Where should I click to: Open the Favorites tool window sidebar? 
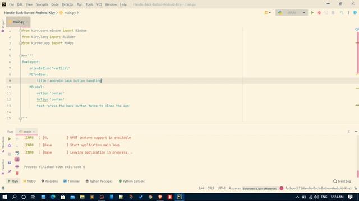(3, 167)
